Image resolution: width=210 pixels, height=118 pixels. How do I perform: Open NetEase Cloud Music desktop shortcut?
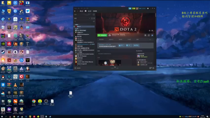pos(9,45)
